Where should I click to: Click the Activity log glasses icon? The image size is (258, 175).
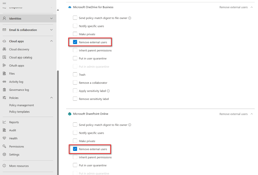coord(4,81)
